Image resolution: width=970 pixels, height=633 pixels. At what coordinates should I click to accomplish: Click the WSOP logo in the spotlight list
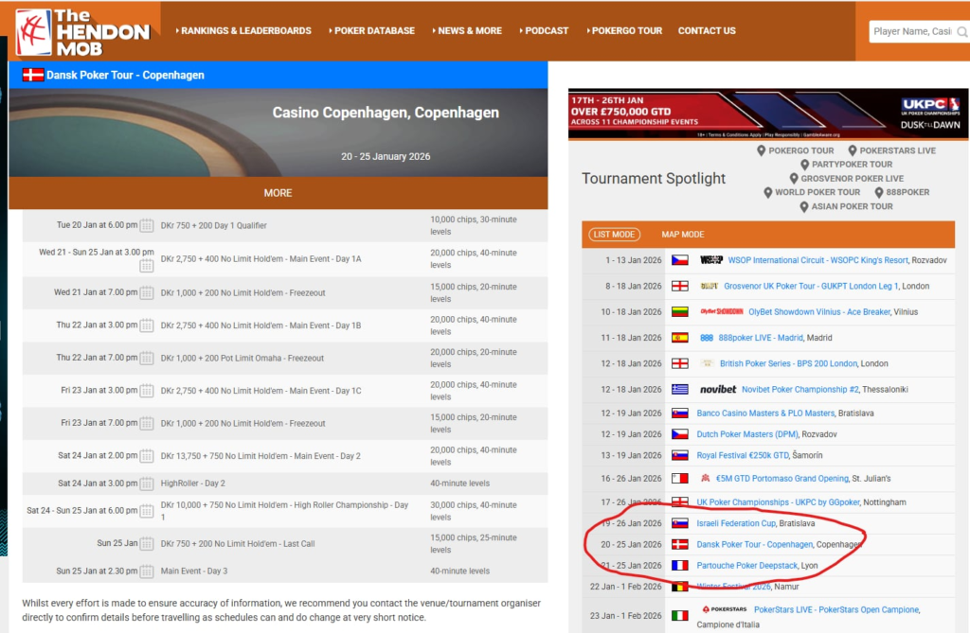click(x=710, y=260)
